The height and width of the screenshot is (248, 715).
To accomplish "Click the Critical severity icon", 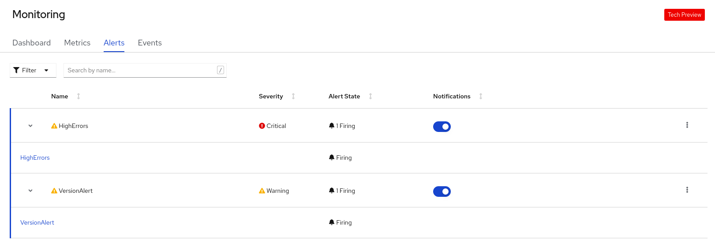I will tap(262, 126).
